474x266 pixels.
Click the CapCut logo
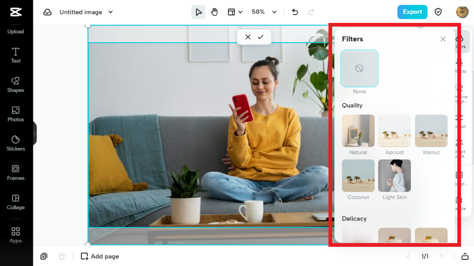pos(16,12)
